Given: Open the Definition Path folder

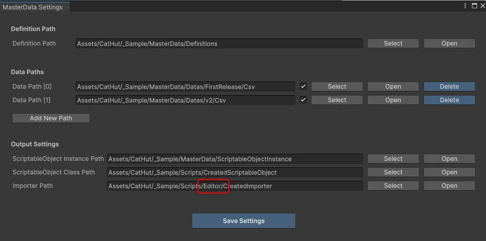Looking at the screenshot, I should click(449, 44).
